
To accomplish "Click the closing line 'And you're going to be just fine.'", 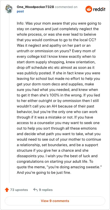I will point(44,173).
